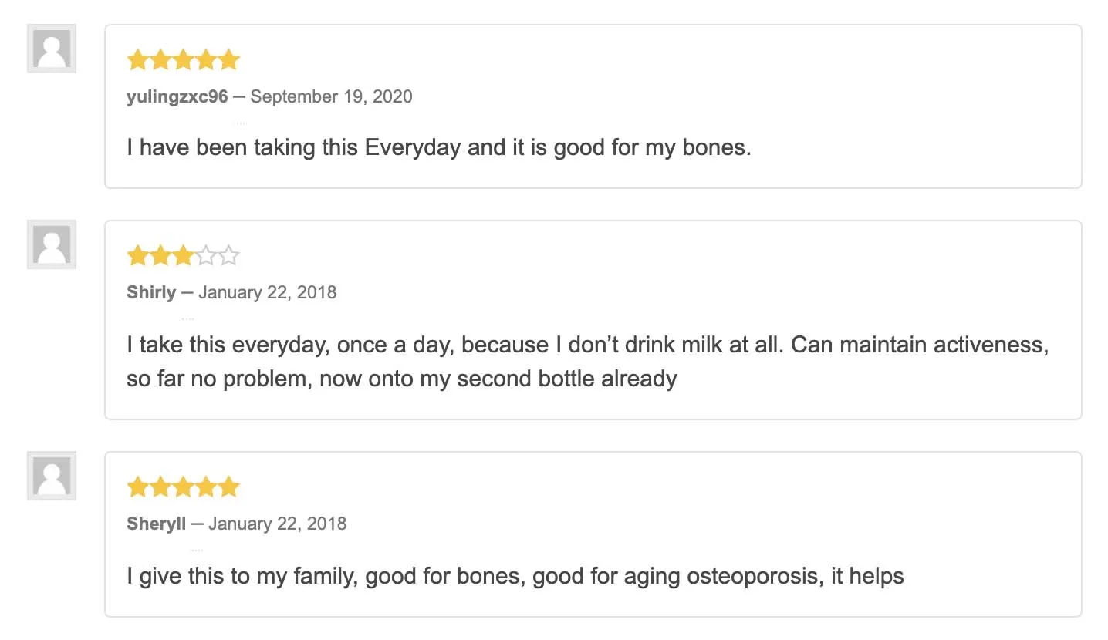Click Sheryll's five-star rating
Image resolution: width=1108 pixels, height=640 pixels.
coord(183,487)
